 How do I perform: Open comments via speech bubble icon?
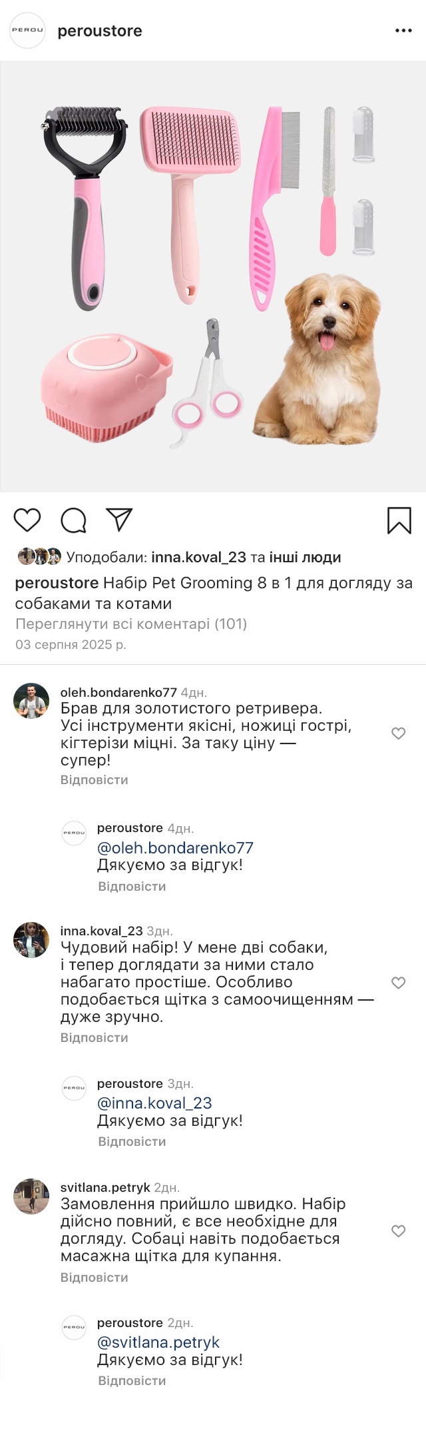[x=73, y=520]
